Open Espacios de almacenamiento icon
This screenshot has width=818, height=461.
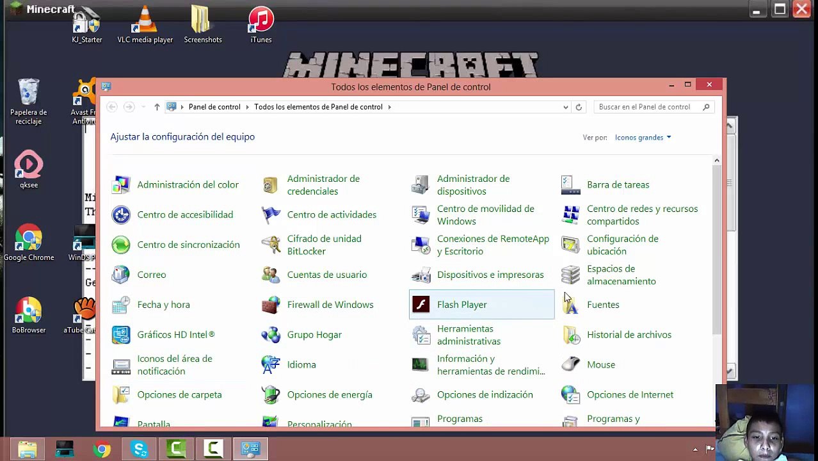click(570, 275)
